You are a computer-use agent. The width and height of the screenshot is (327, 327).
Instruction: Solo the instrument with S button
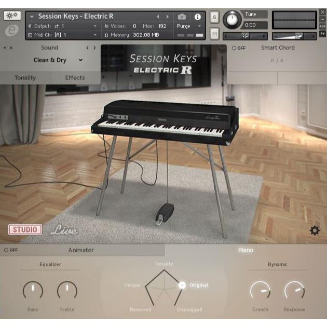214,17
